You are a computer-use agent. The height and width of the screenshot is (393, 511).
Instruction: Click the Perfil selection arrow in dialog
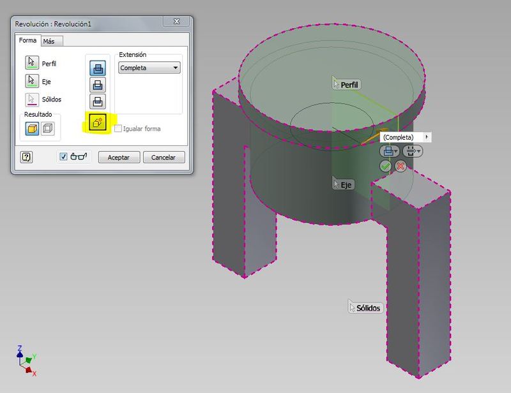[x=32, y=63]
